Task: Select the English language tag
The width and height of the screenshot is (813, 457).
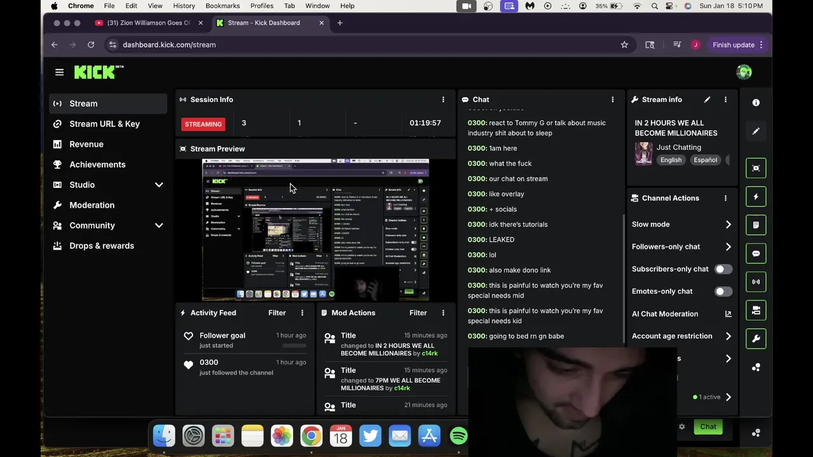Action: (671, 160)
